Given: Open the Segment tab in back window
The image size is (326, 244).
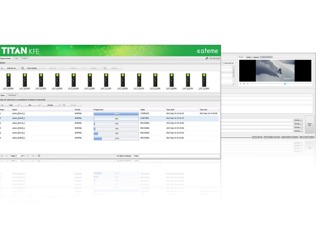Looking at the screenshot, I should point(256,57).
